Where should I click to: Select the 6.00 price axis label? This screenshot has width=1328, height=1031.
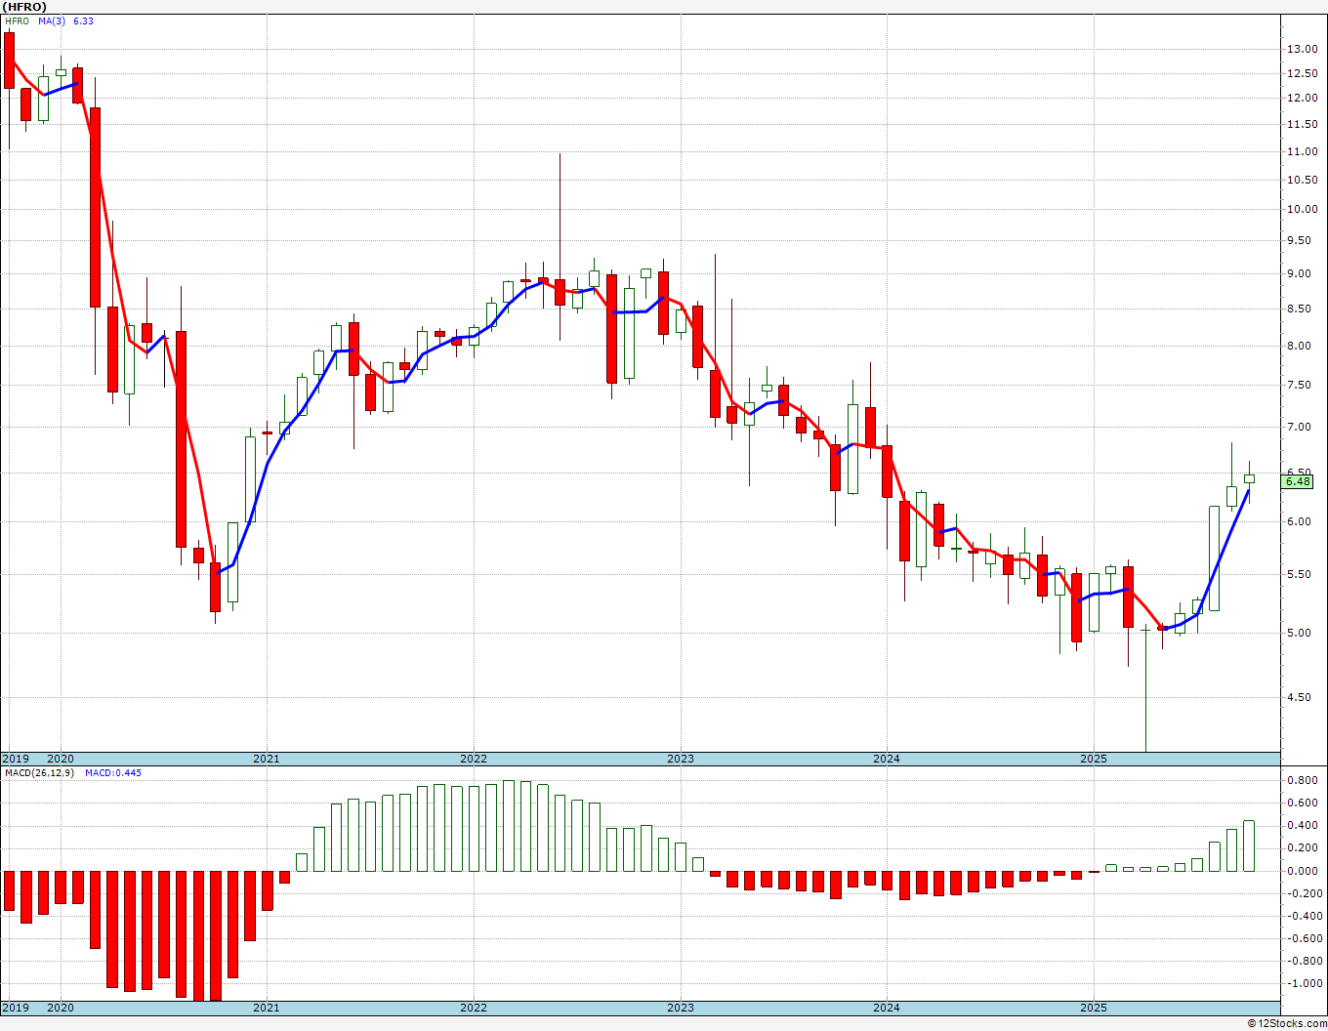coord(1300,521)
